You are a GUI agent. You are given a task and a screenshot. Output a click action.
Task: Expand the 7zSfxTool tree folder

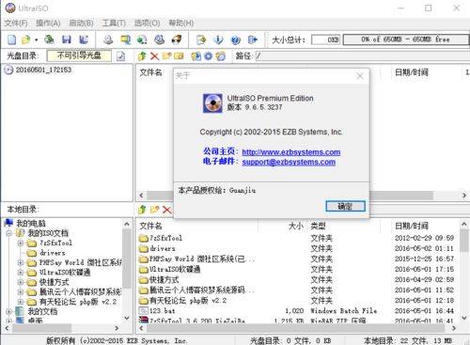(21, 243)
